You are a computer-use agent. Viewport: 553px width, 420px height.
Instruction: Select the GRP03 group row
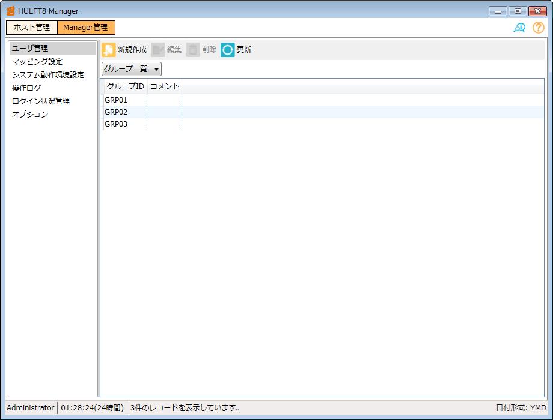tap(116, 124)
